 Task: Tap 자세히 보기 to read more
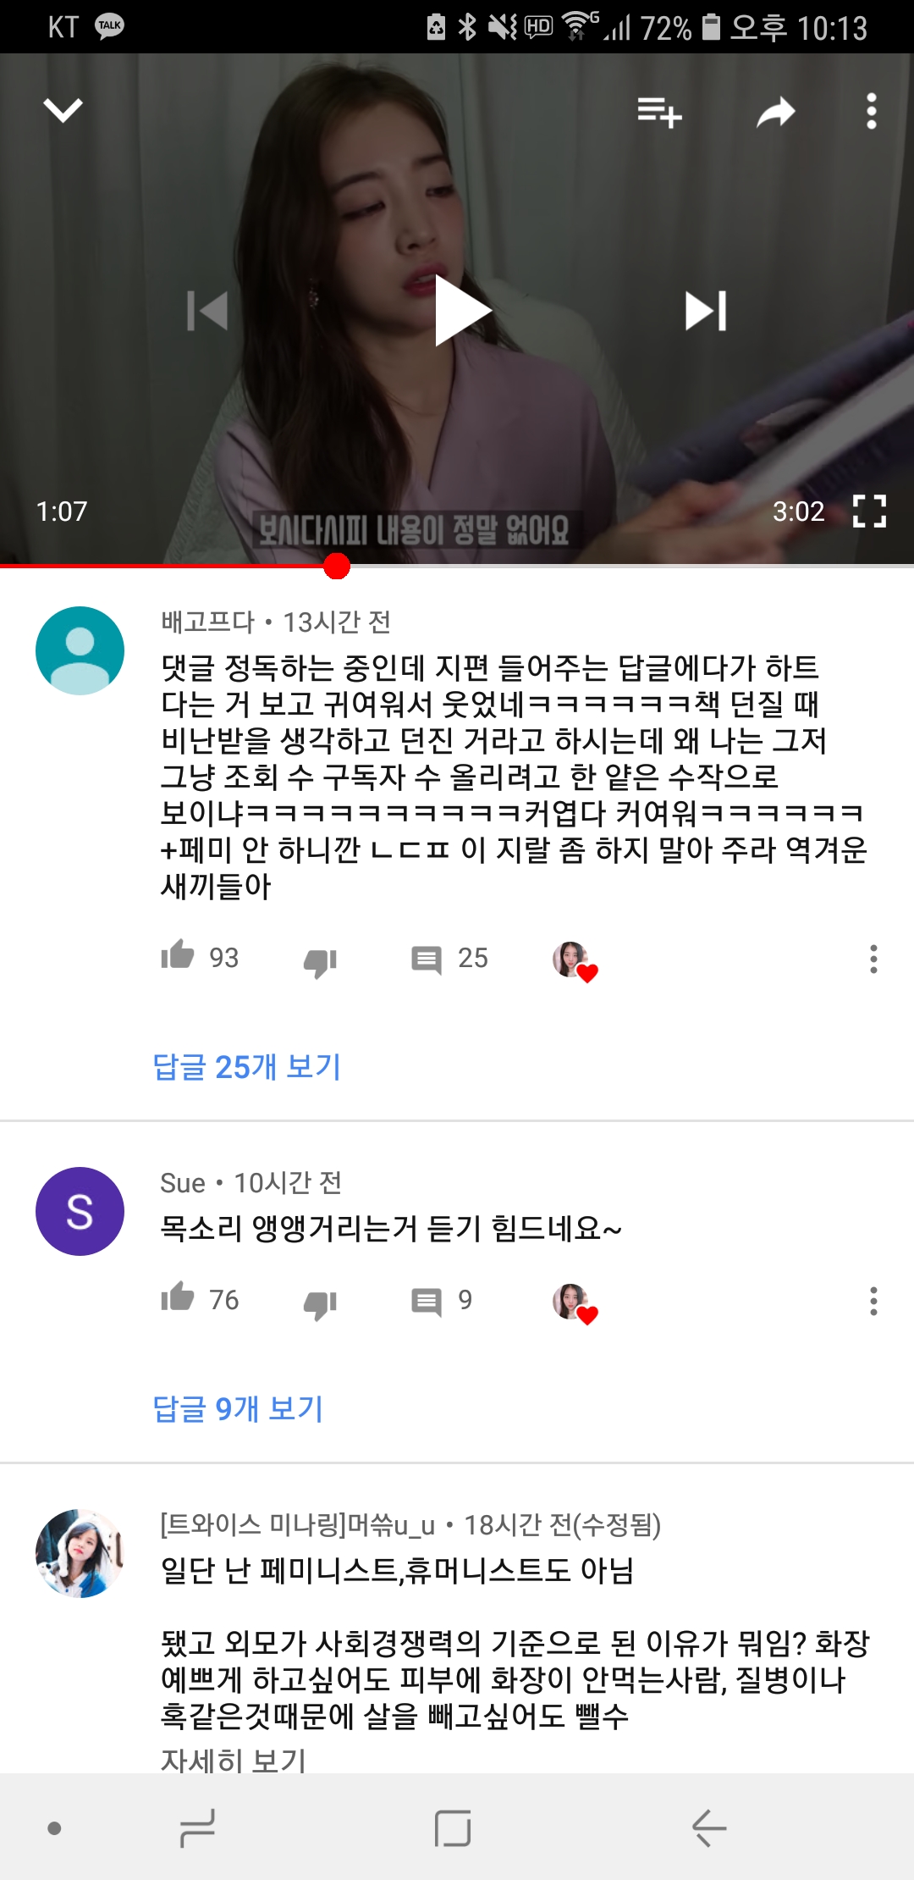coord(233,1760)
